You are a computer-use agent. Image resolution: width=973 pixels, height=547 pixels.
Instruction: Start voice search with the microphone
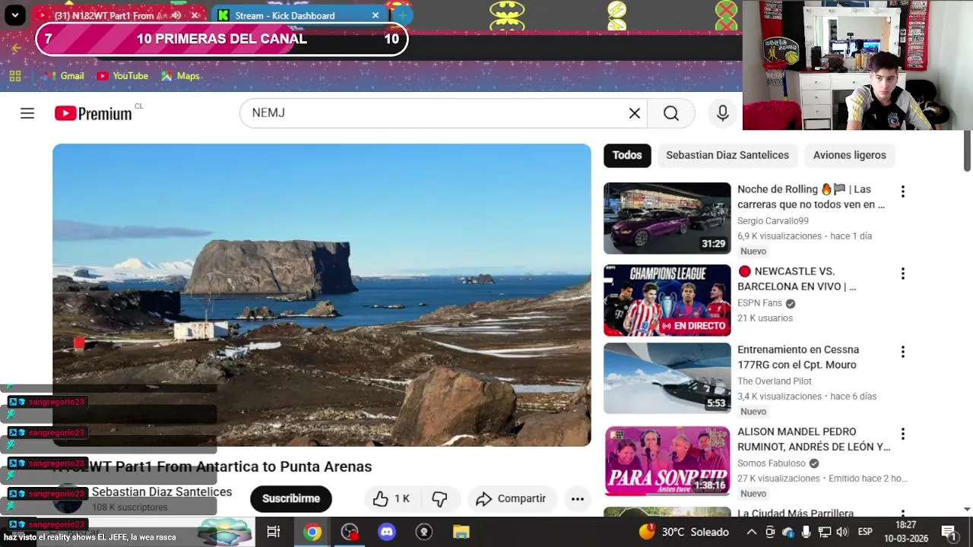723,113
